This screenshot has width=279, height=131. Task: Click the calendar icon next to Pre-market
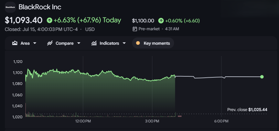[x=135, y=29]
